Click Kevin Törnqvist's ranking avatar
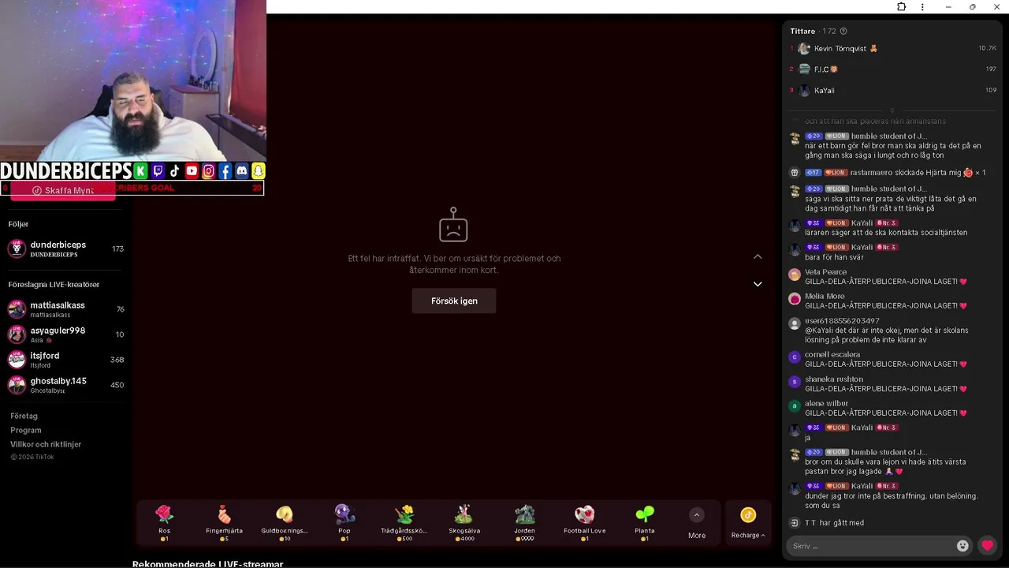 pos(804,48)
